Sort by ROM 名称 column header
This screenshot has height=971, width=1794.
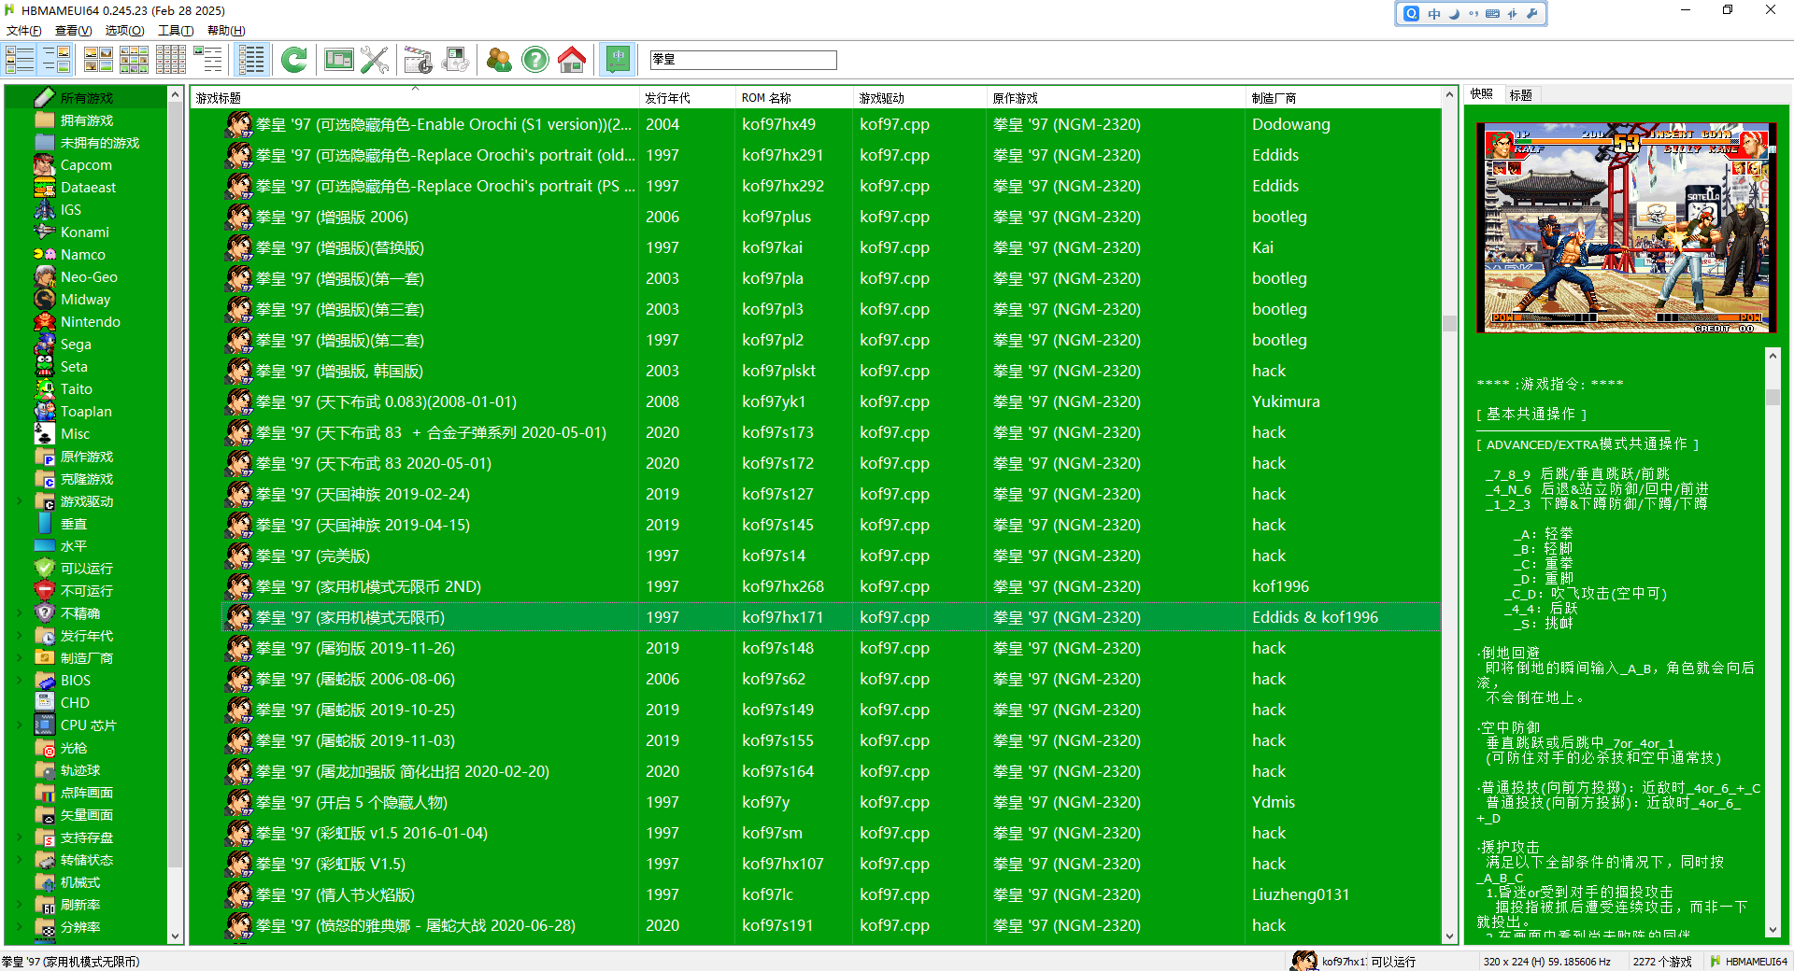795,97
